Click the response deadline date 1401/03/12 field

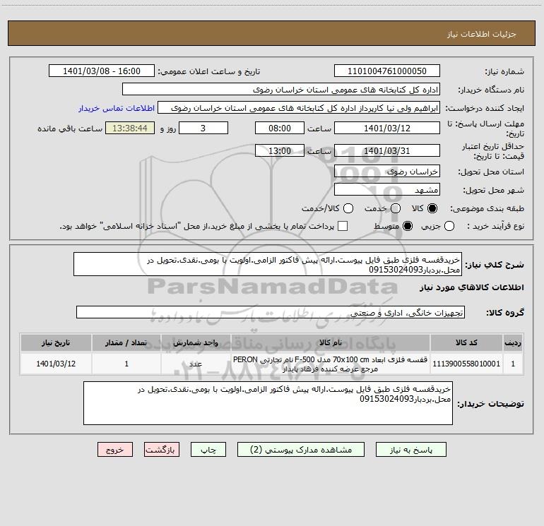[x=387, y=128]
